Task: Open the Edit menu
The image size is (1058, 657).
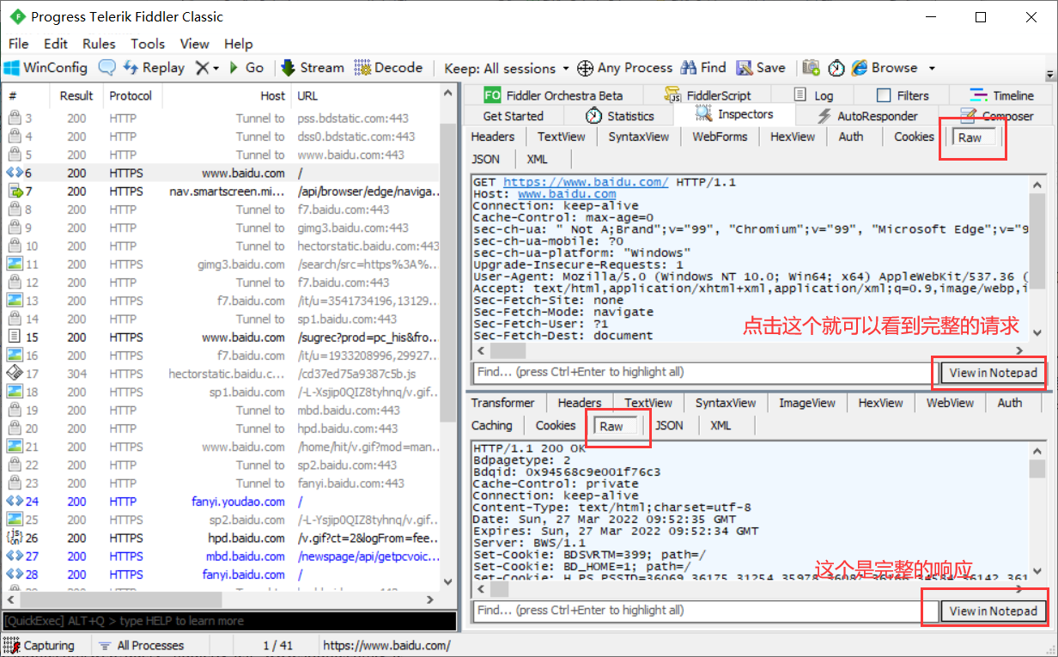Action: [56, 44]
